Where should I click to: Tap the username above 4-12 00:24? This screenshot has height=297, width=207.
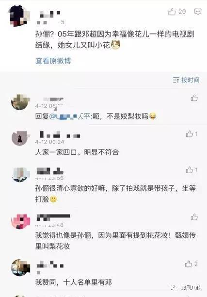point(60,134)
